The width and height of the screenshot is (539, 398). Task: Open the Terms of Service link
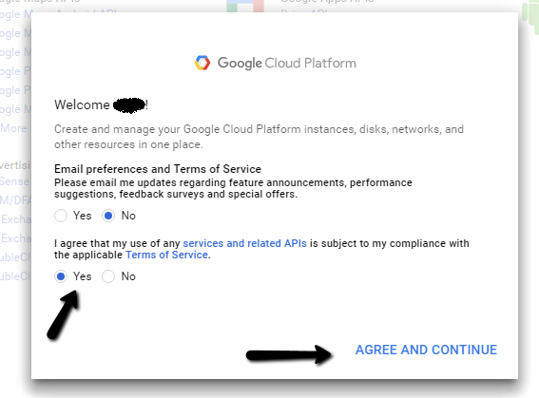[166, 255]
